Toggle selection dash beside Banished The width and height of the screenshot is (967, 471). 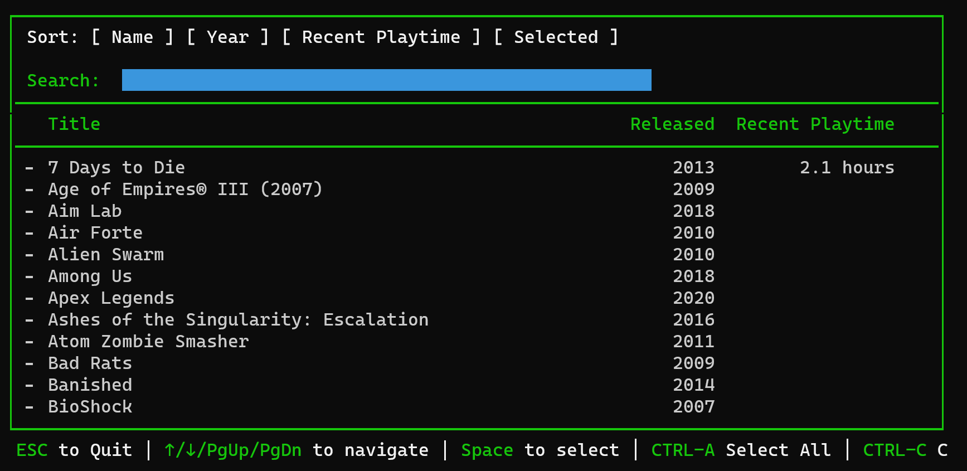pos(30,385)
